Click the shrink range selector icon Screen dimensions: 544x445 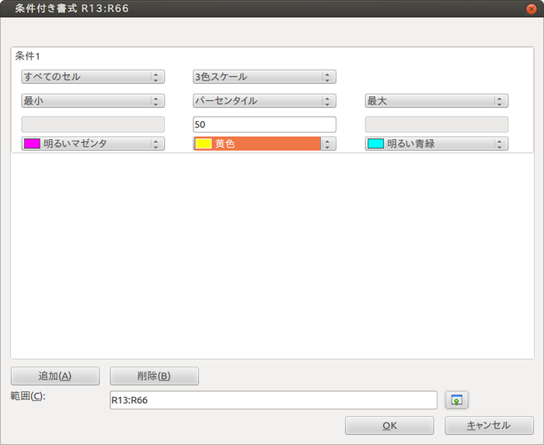tap(457, 400)
